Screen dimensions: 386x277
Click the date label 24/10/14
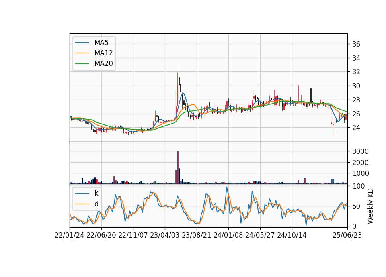pos(292,236)
